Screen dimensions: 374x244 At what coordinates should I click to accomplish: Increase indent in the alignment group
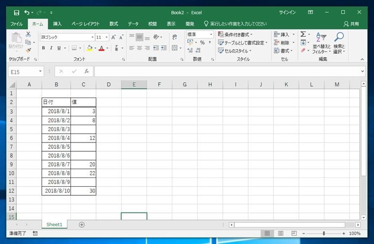(x=164, y=48)
